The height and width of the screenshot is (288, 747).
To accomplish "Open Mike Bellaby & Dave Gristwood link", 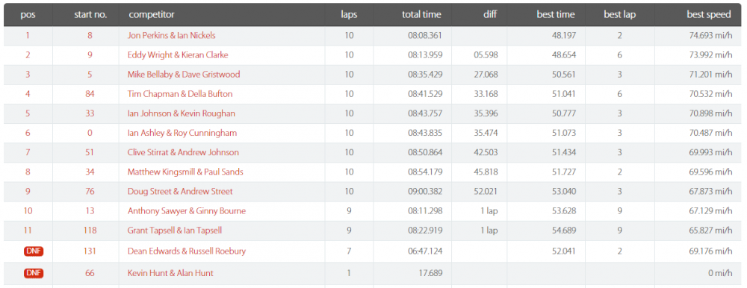I will click(x=184, y=75).
